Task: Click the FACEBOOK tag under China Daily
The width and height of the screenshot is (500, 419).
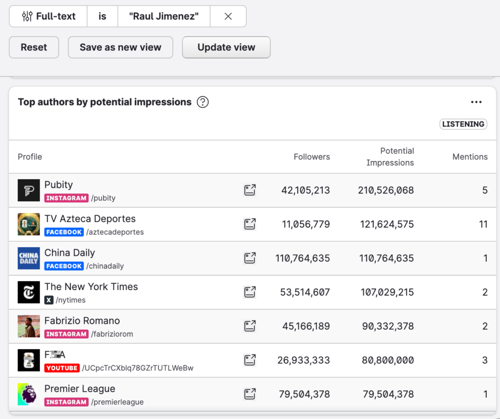Action: 64,266
